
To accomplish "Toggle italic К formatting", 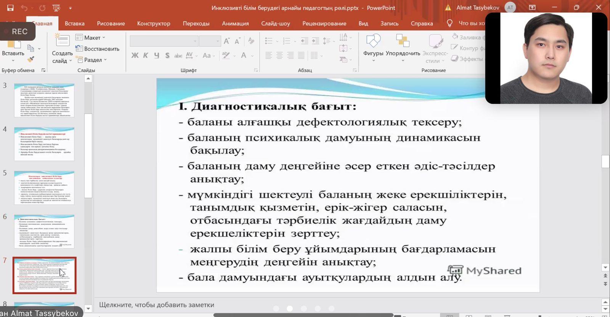I will point(146,55).
